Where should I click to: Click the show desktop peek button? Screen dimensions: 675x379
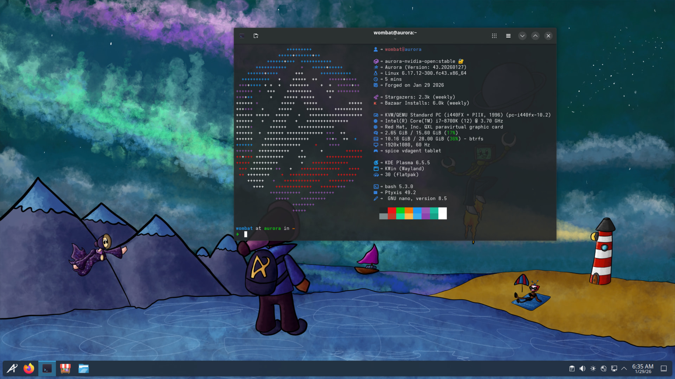click(x=664, y=368)
